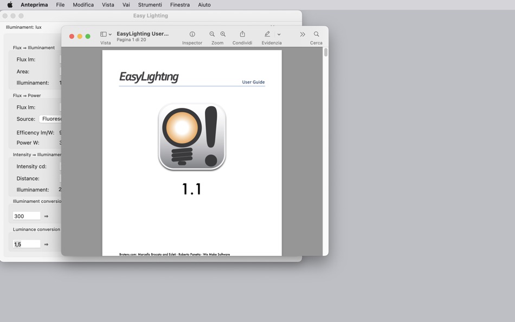Image resolution: width=515 pixels, height=322 pixels.
Task: Expand the Vista sidebar options chevron
Action: tap(110, 34)
